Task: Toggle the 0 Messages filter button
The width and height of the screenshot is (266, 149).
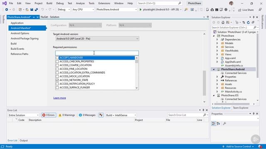Action: pos(87,115)
